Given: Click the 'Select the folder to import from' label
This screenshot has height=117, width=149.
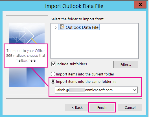Looking at the screenshot, I should coord(77,19).
